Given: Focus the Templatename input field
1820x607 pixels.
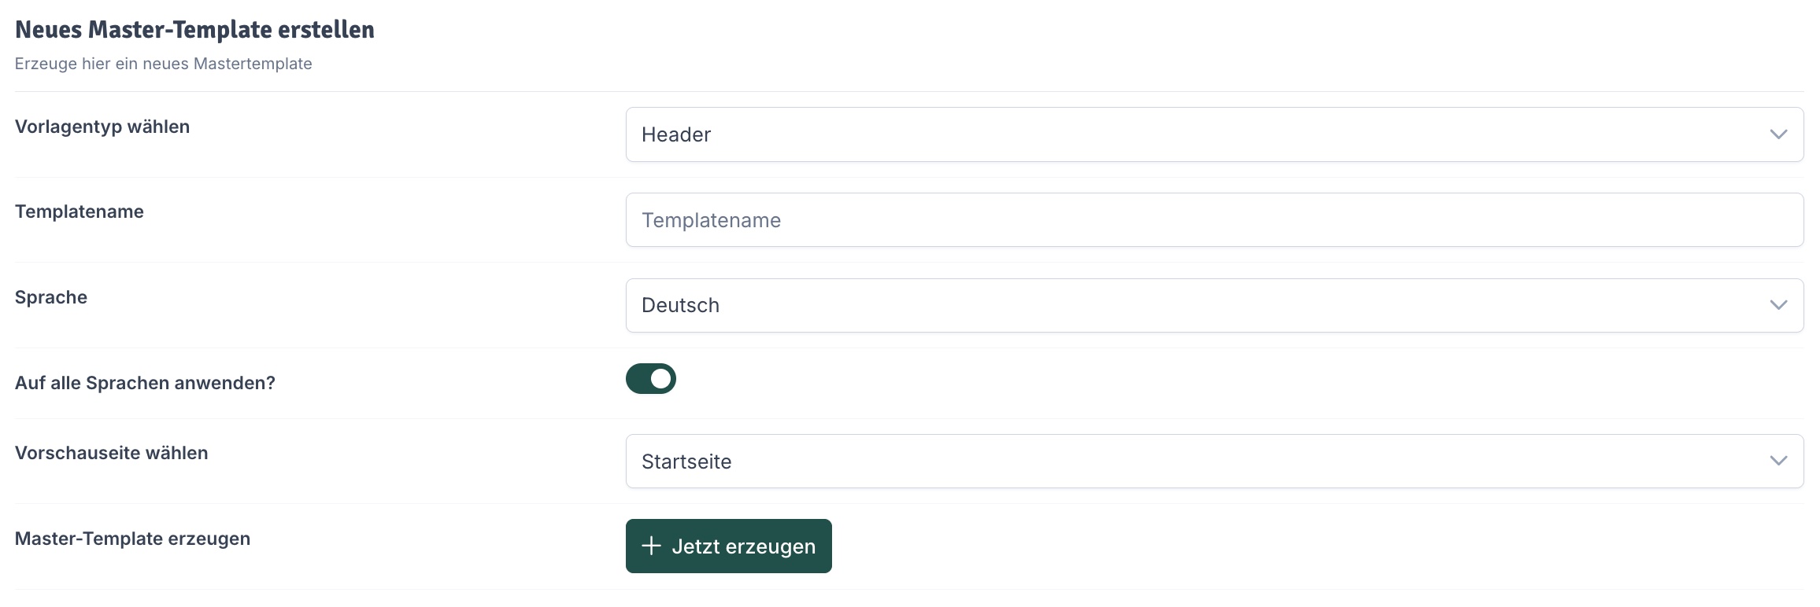Looking at the screenshot, I should [x=1215, y=220].
